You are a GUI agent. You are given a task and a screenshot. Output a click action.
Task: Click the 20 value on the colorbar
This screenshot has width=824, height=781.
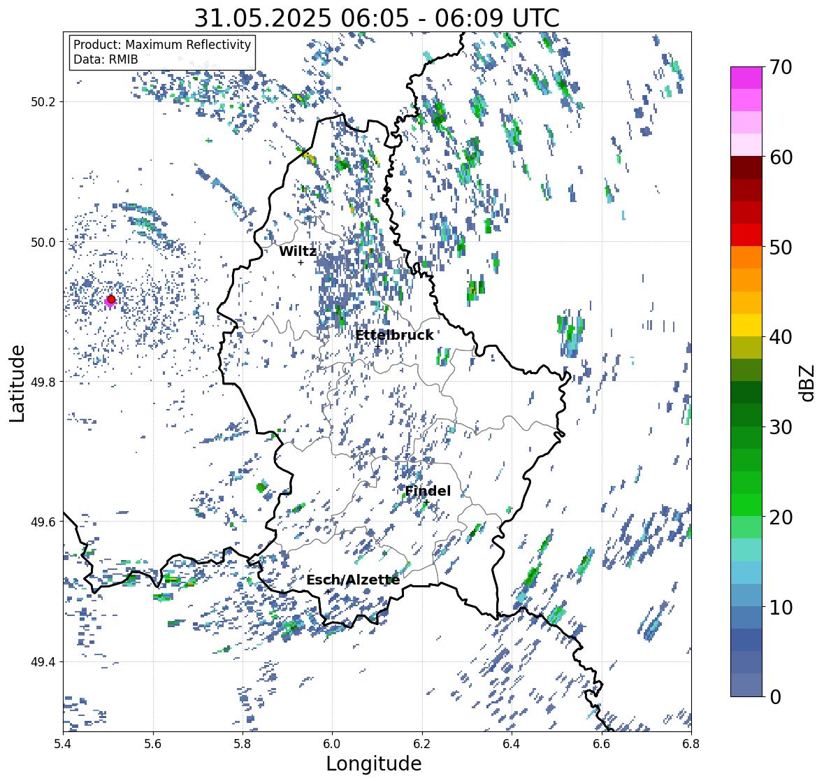[781, 517]
